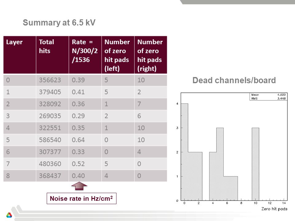The height and width of the screenshot is (221, 295).
Task: Select the 'Summary at 6.5 kV' title
Action: tap(59, 22)
